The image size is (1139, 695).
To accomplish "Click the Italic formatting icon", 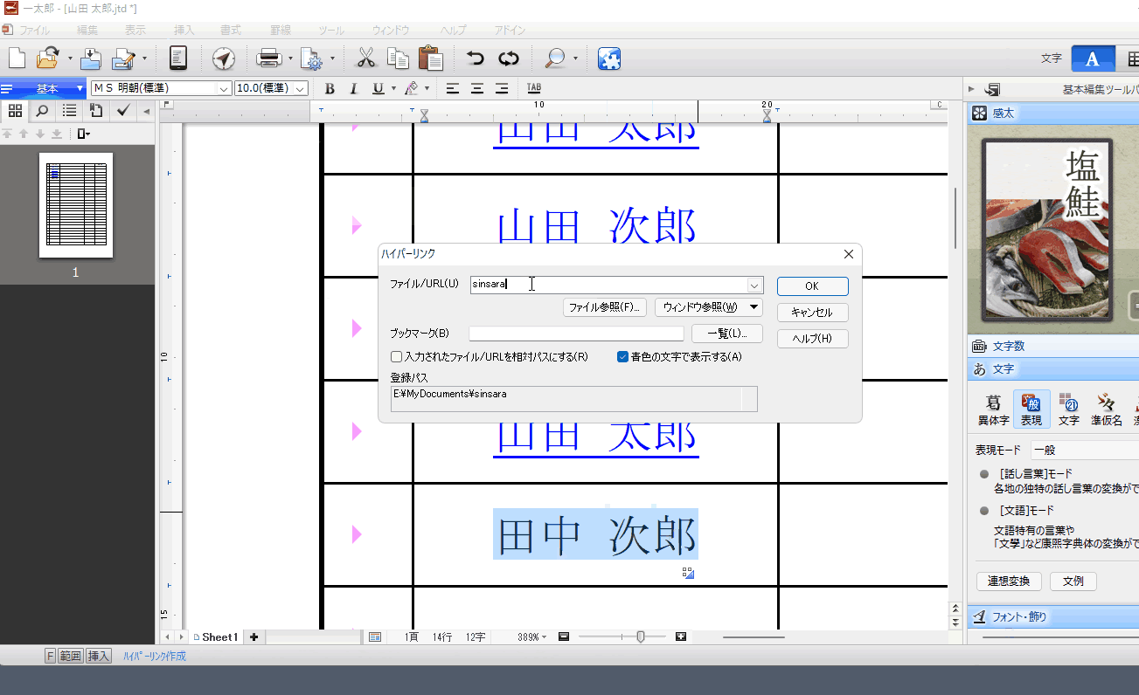I will [353, 88].
